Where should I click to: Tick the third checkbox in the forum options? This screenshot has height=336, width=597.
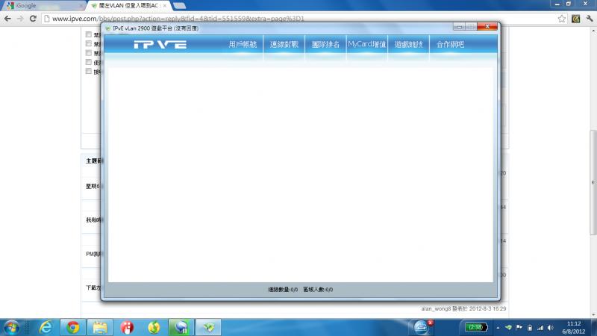pos(89,52)
